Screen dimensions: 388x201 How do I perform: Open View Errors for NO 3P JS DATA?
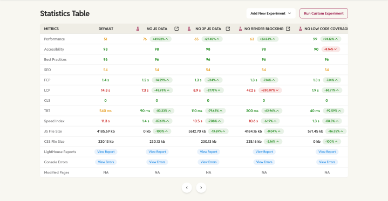click(209, 162)
